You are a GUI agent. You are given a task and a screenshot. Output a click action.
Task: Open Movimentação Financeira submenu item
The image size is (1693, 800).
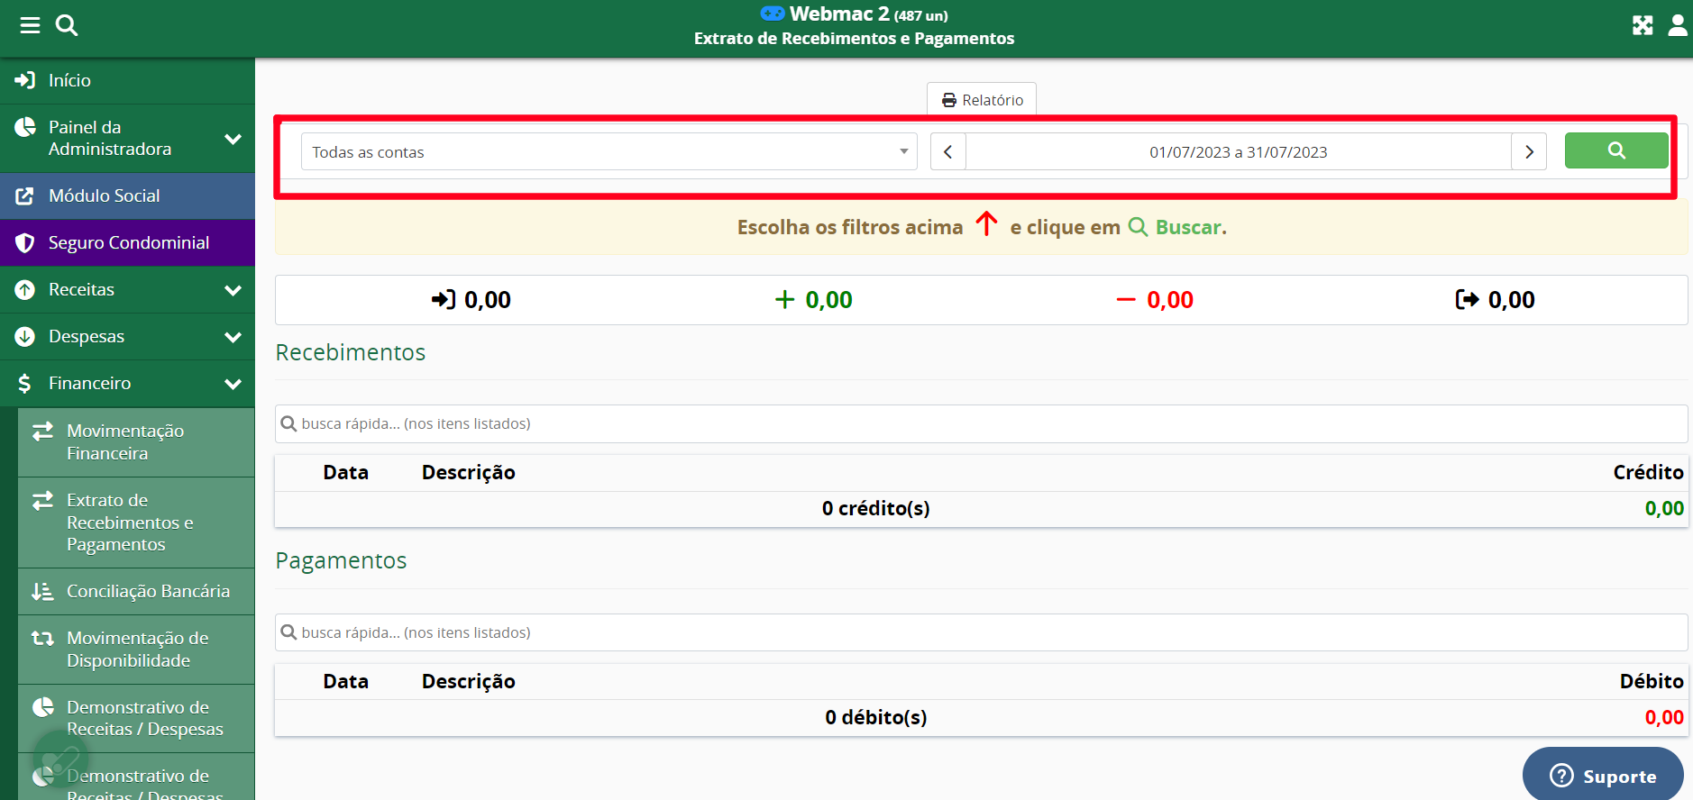click(x=136, y=442)
